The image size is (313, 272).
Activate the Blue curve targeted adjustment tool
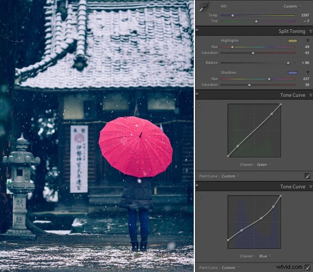(200, 197)
